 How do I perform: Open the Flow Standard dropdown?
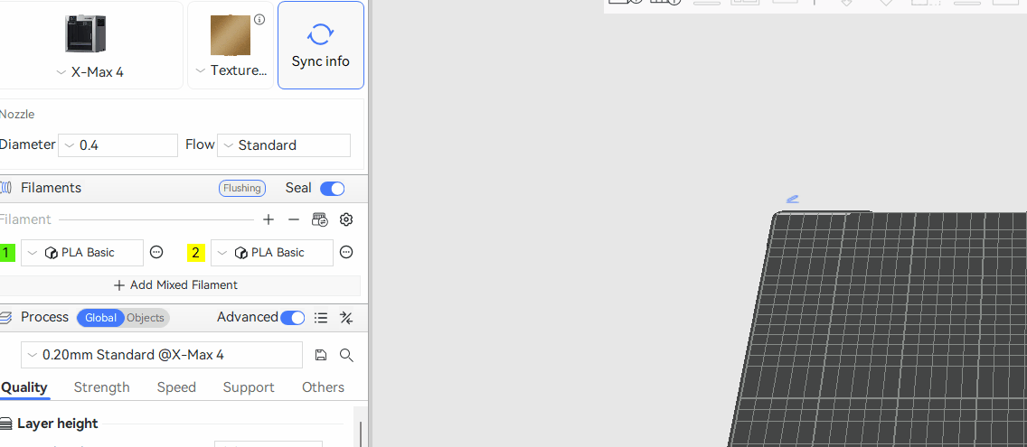284,145
